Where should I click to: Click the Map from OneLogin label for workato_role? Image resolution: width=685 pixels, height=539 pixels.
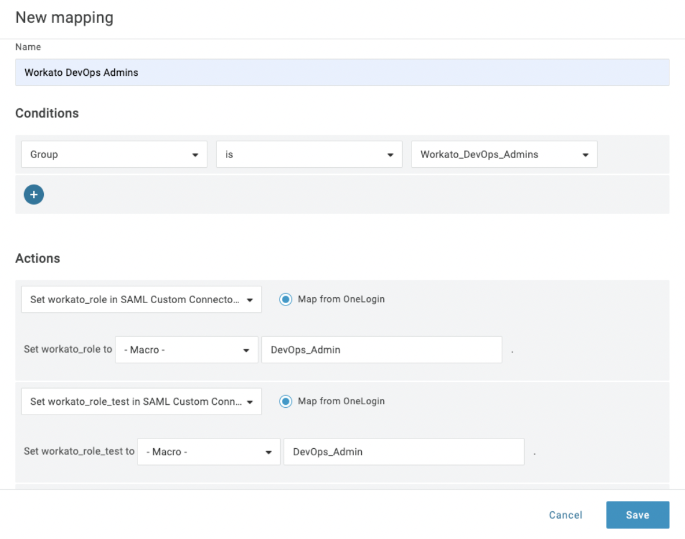(341, 299)
